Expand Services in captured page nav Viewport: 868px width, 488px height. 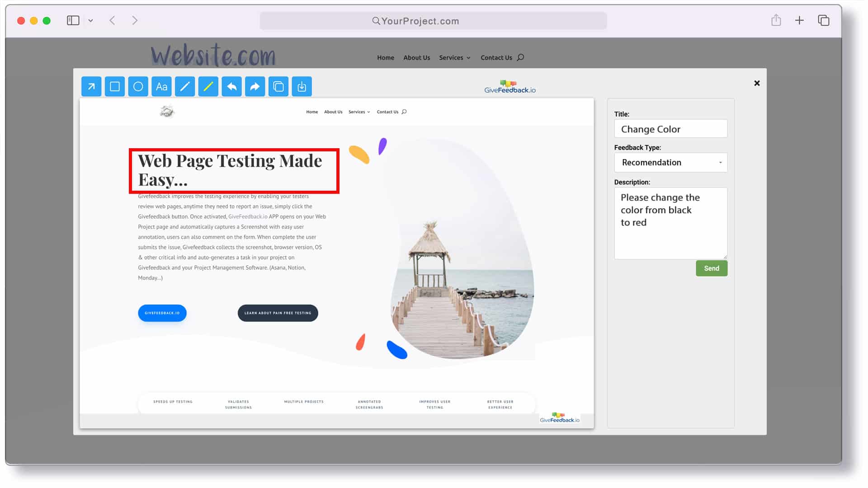tap(359, 112)
